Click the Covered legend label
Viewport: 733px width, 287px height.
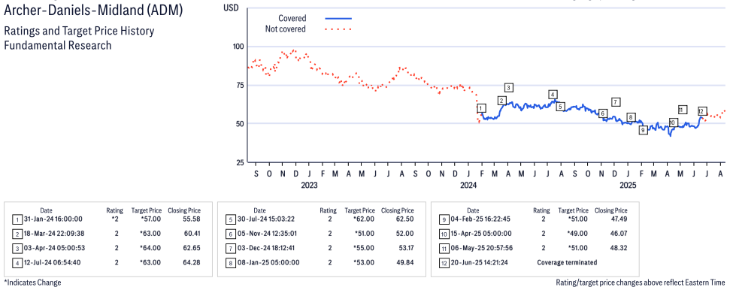point(292,19)
